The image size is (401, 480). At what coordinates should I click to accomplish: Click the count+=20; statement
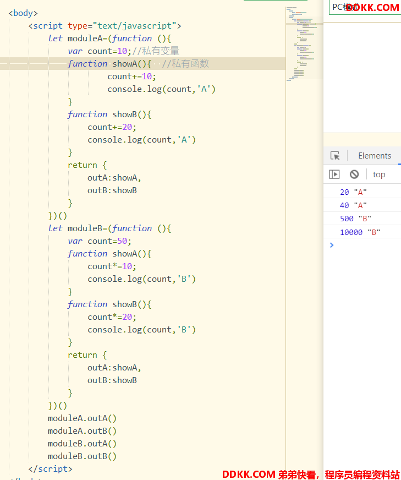pos(112,127)
